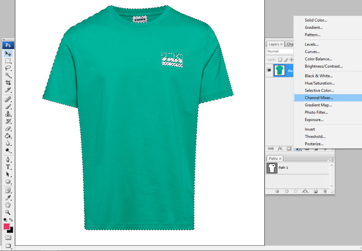Select the Lasso tool

8,68
